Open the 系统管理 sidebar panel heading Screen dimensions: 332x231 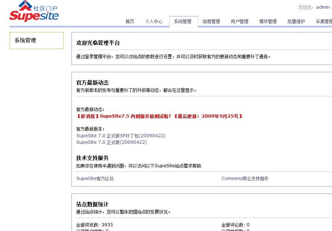tap(25, 40)
